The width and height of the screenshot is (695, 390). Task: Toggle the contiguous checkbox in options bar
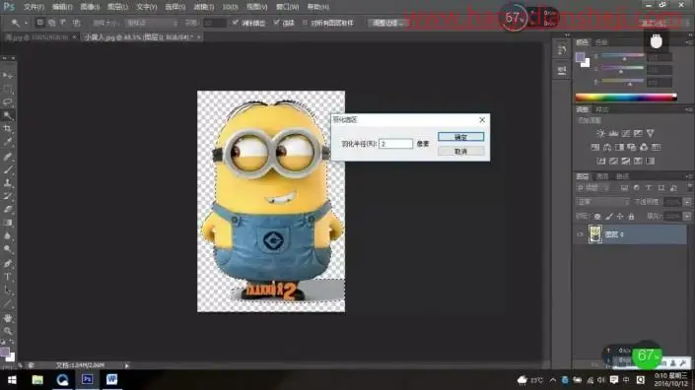click(276, 23)
